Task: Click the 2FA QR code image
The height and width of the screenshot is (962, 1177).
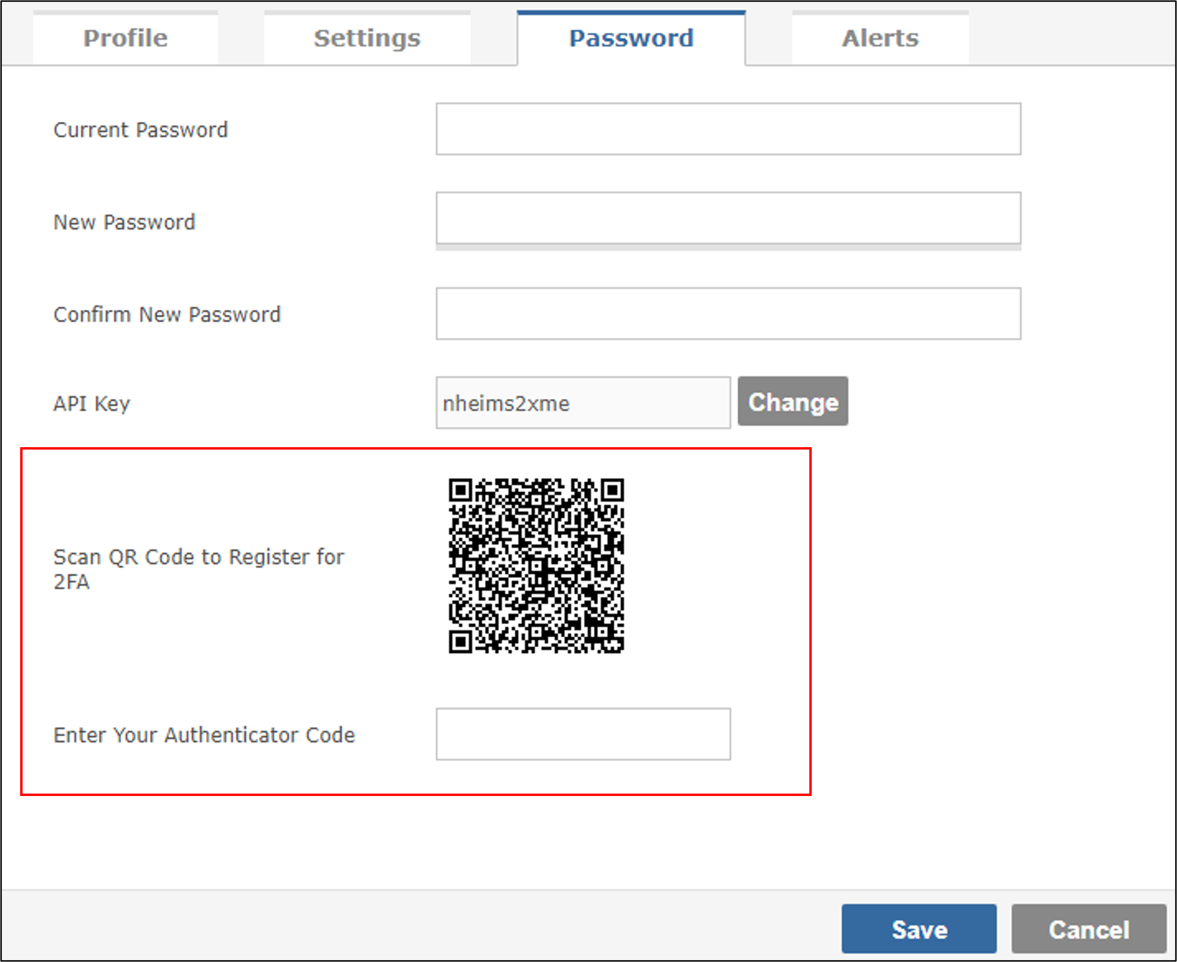Action: [536, 566]
